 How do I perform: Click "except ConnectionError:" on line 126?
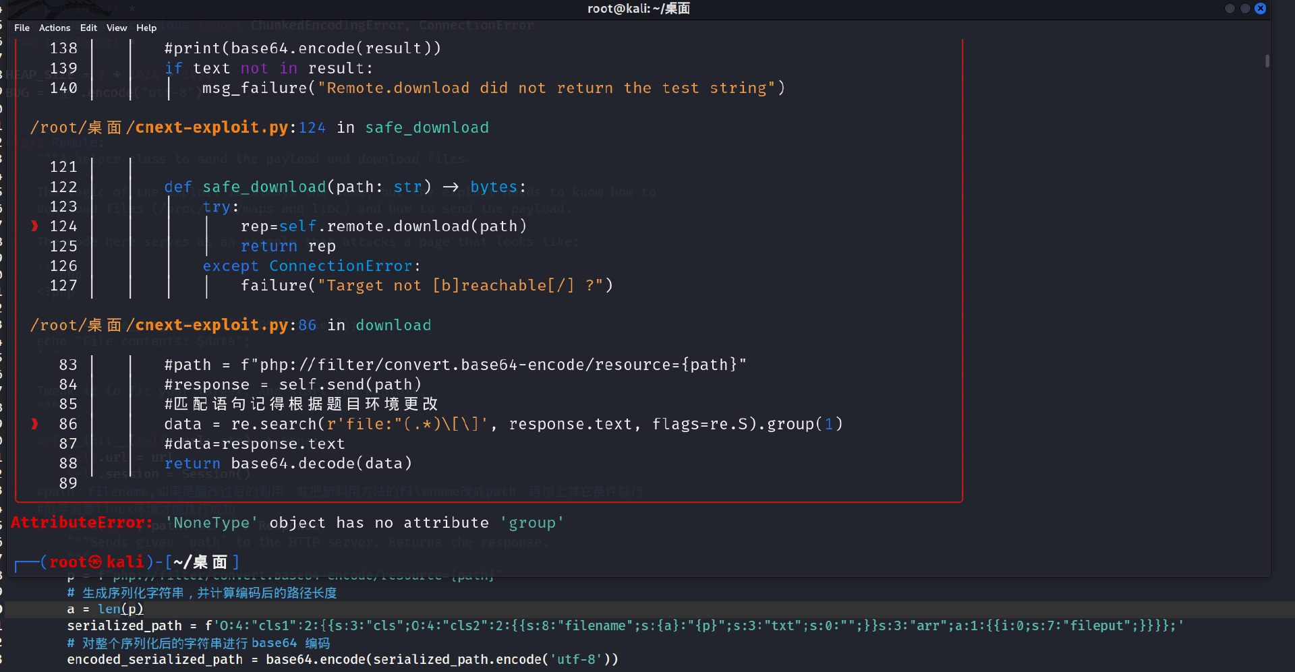pos(312,266)
